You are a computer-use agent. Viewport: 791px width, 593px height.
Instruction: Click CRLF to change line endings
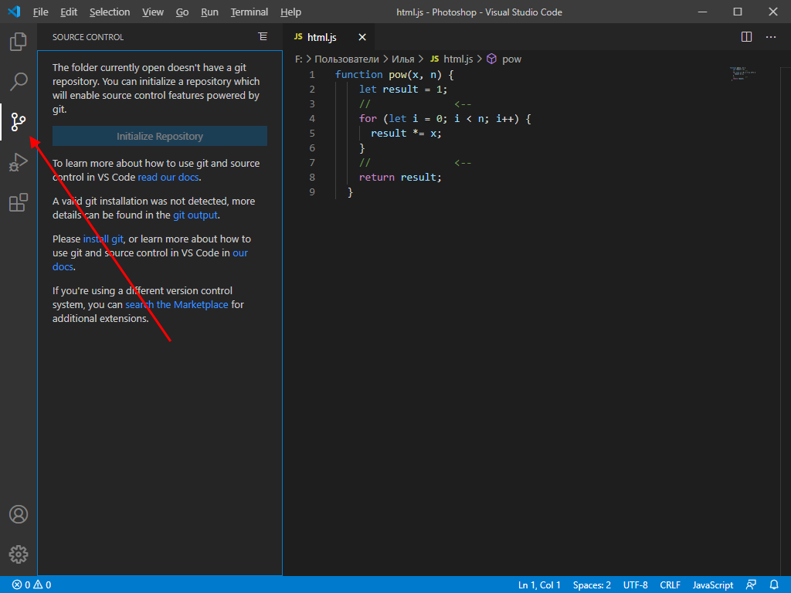pyautogui.click(x=670, y=585)
